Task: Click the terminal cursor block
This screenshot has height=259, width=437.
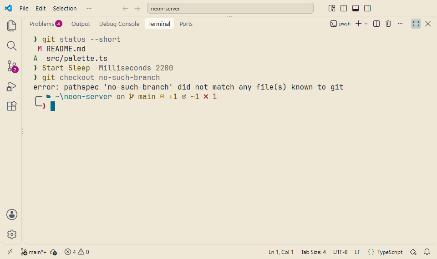Action: point(53,106)
